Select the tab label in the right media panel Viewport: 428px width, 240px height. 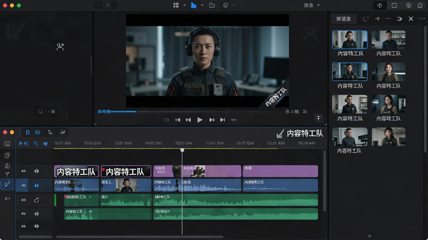pos(344,19)
